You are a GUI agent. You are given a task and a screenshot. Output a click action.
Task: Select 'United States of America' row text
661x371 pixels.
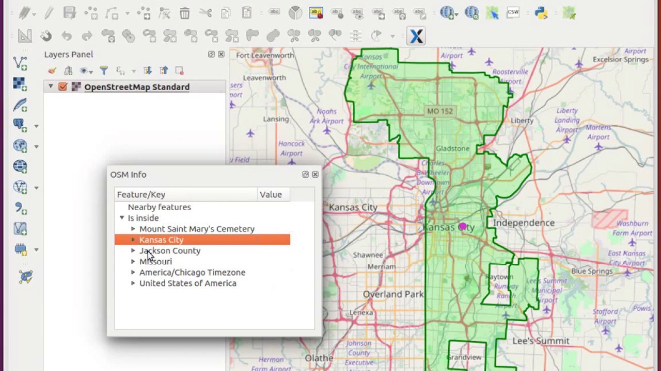pos(187,283)
